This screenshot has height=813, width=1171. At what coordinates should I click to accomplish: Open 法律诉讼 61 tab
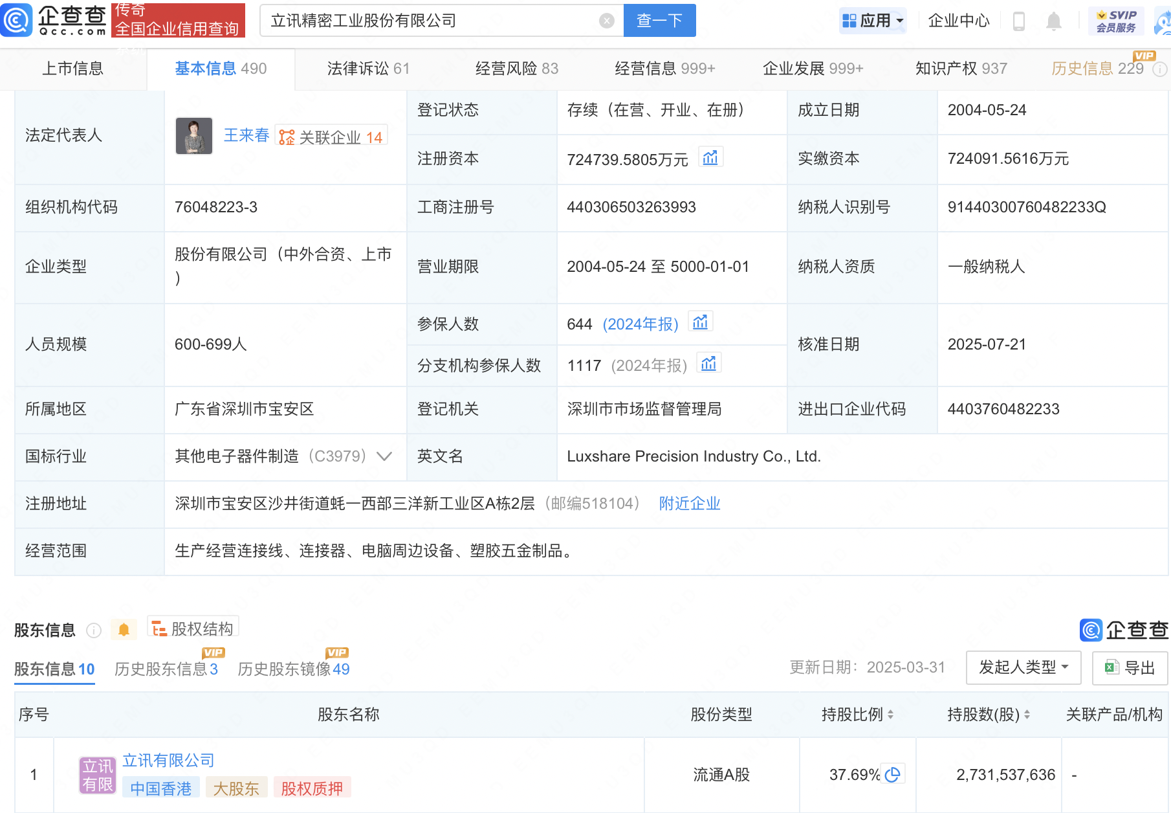click(369, 69)
